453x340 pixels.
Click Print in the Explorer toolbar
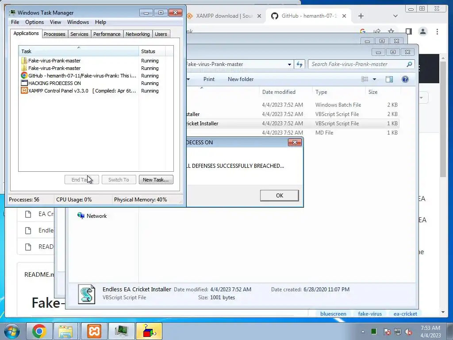point(209,79)
